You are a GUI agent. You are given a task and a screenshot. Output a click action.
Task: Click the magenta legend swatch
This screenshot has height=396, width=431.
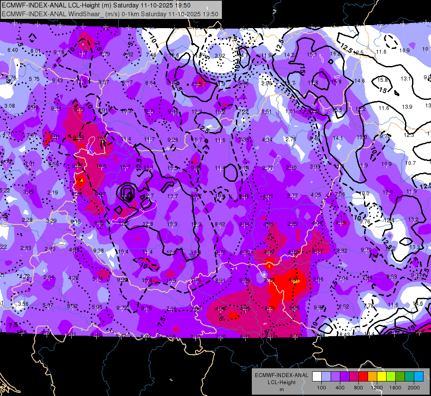point(354,377)
